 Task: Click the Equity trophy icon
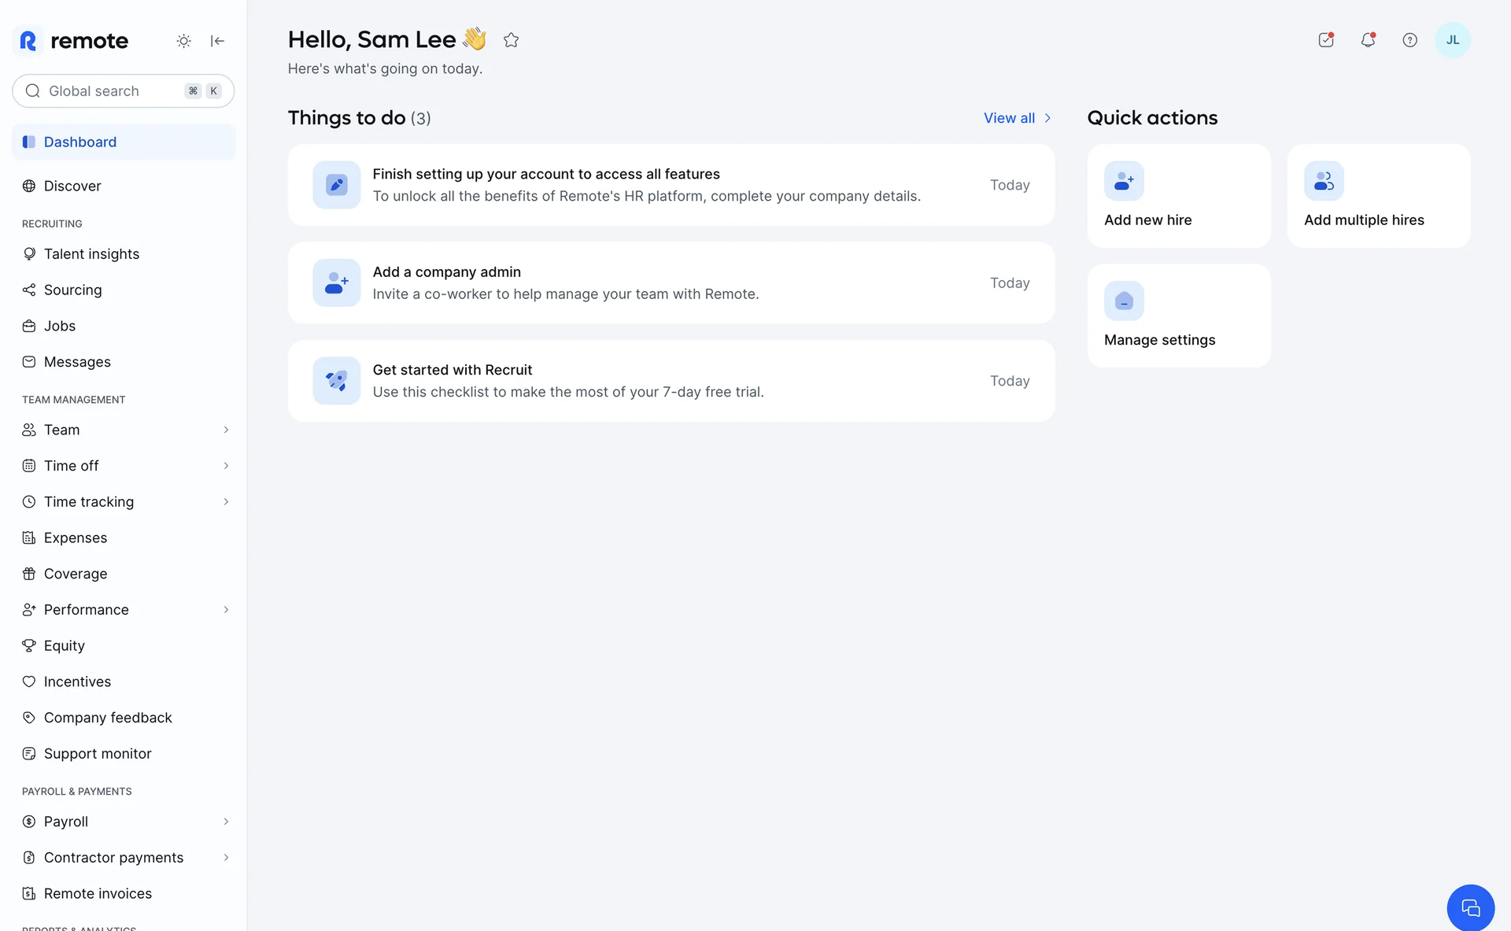[x=29, y=645]
